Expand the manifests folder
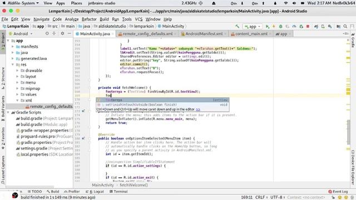The width and height of the screenshot is (356, 200). pyautogui.click(x=13, y=47)
